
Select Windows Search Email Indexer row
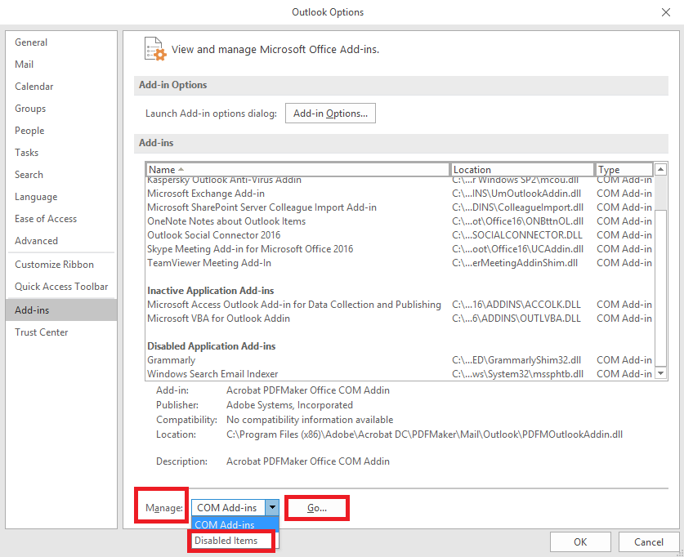400,374
